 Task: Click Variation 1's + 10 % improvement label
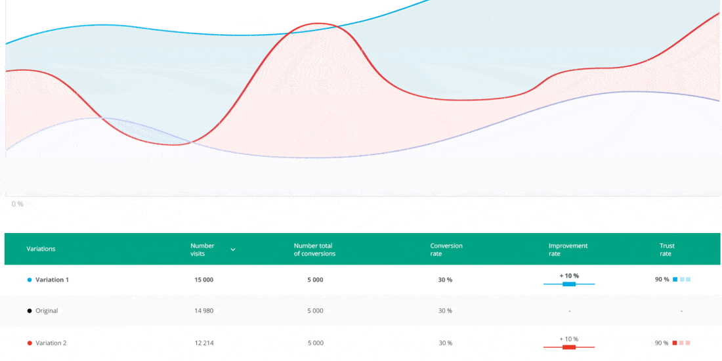[569, 276]
